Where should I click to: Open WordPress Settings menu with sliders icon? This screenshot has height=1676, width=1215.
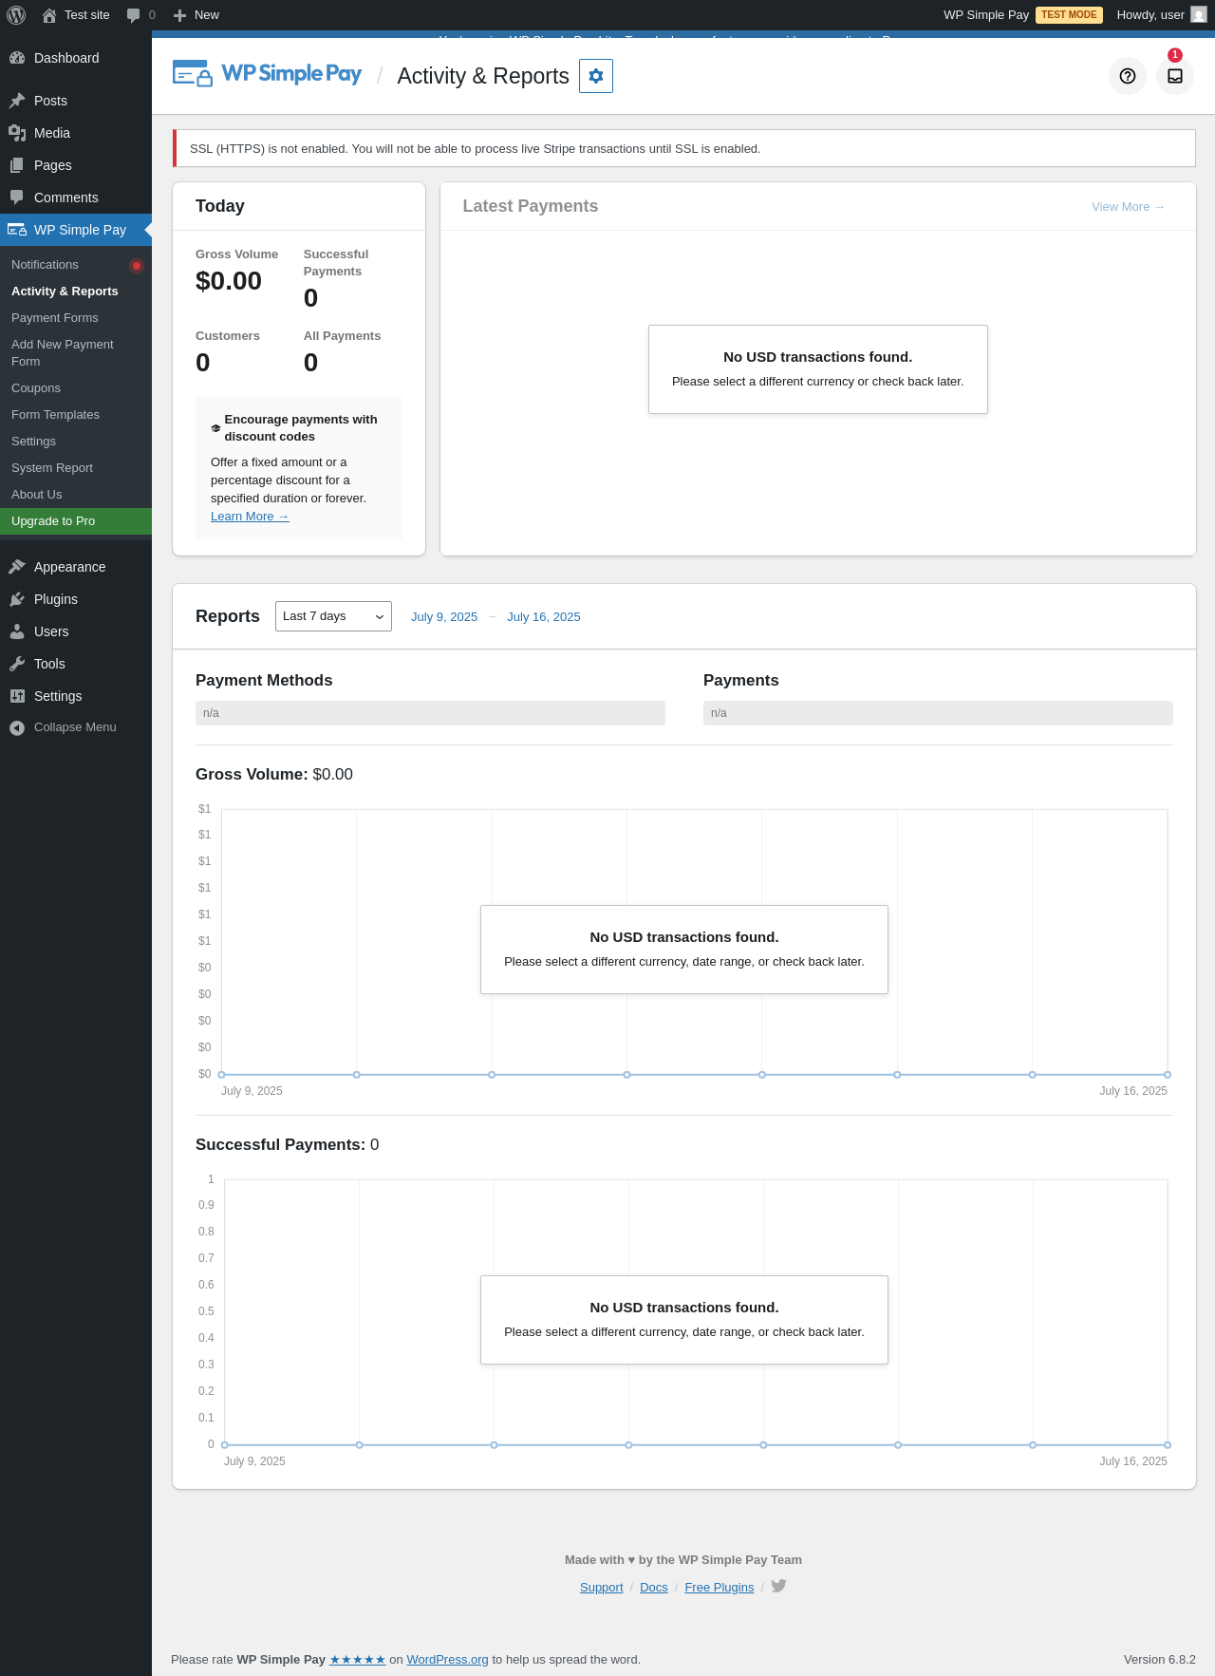tap(76, 696)
